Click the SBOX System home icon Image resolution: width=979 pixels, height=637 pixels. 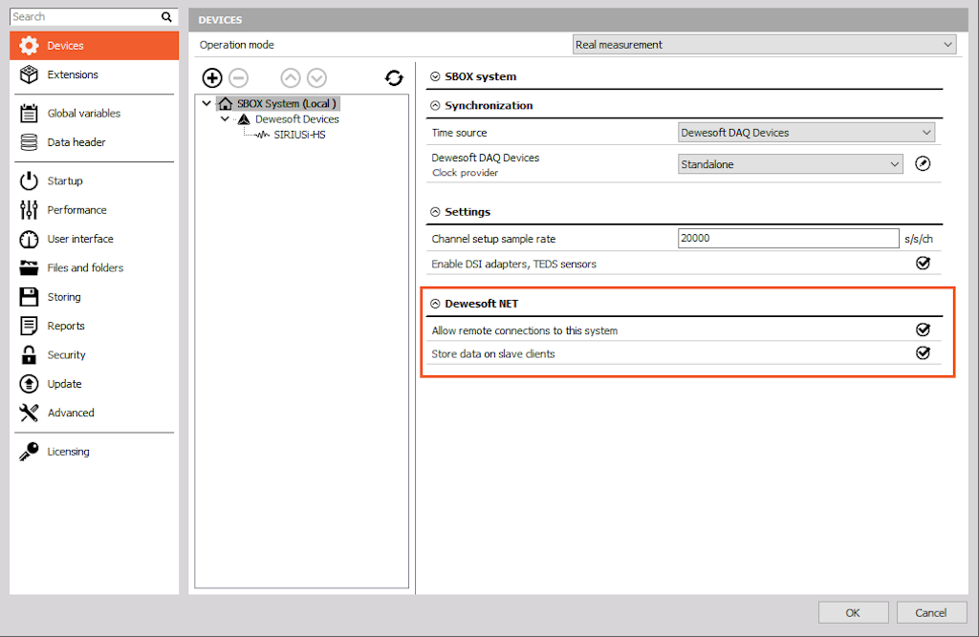(226, 103)
